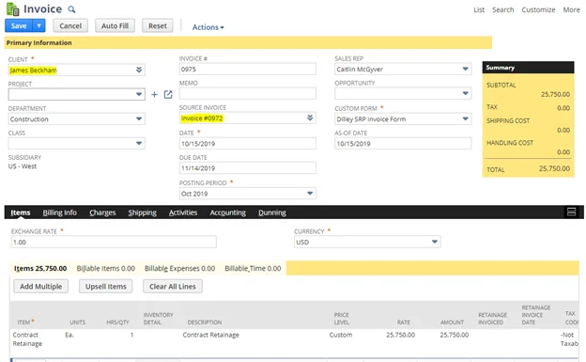586x362 pixels.
Task: Click the plus icon to add new project
Action: pos(154,94)
